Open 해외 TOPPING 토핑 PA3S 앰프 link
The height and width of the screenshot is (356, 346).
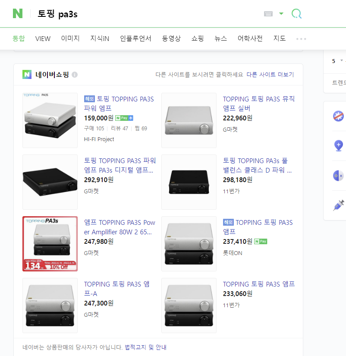coord(258,227)
